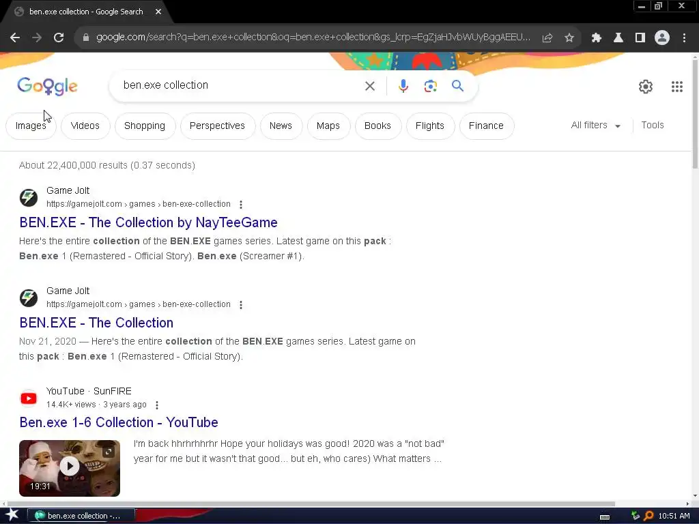Start voice search with the microphone icon

coord(403,86)
